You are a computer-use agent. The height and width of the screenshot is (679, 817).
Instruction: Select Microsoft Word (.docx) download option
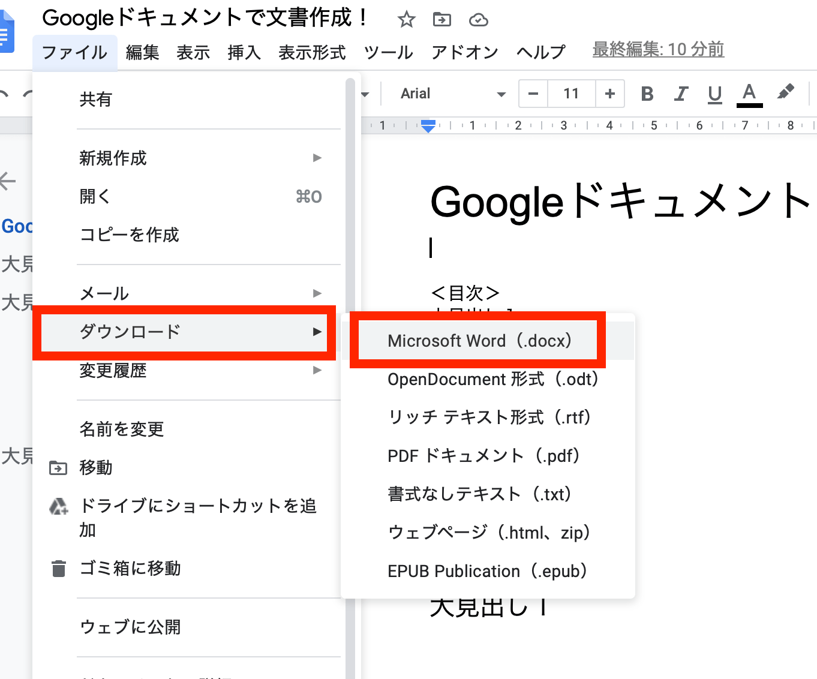(479, 341)
